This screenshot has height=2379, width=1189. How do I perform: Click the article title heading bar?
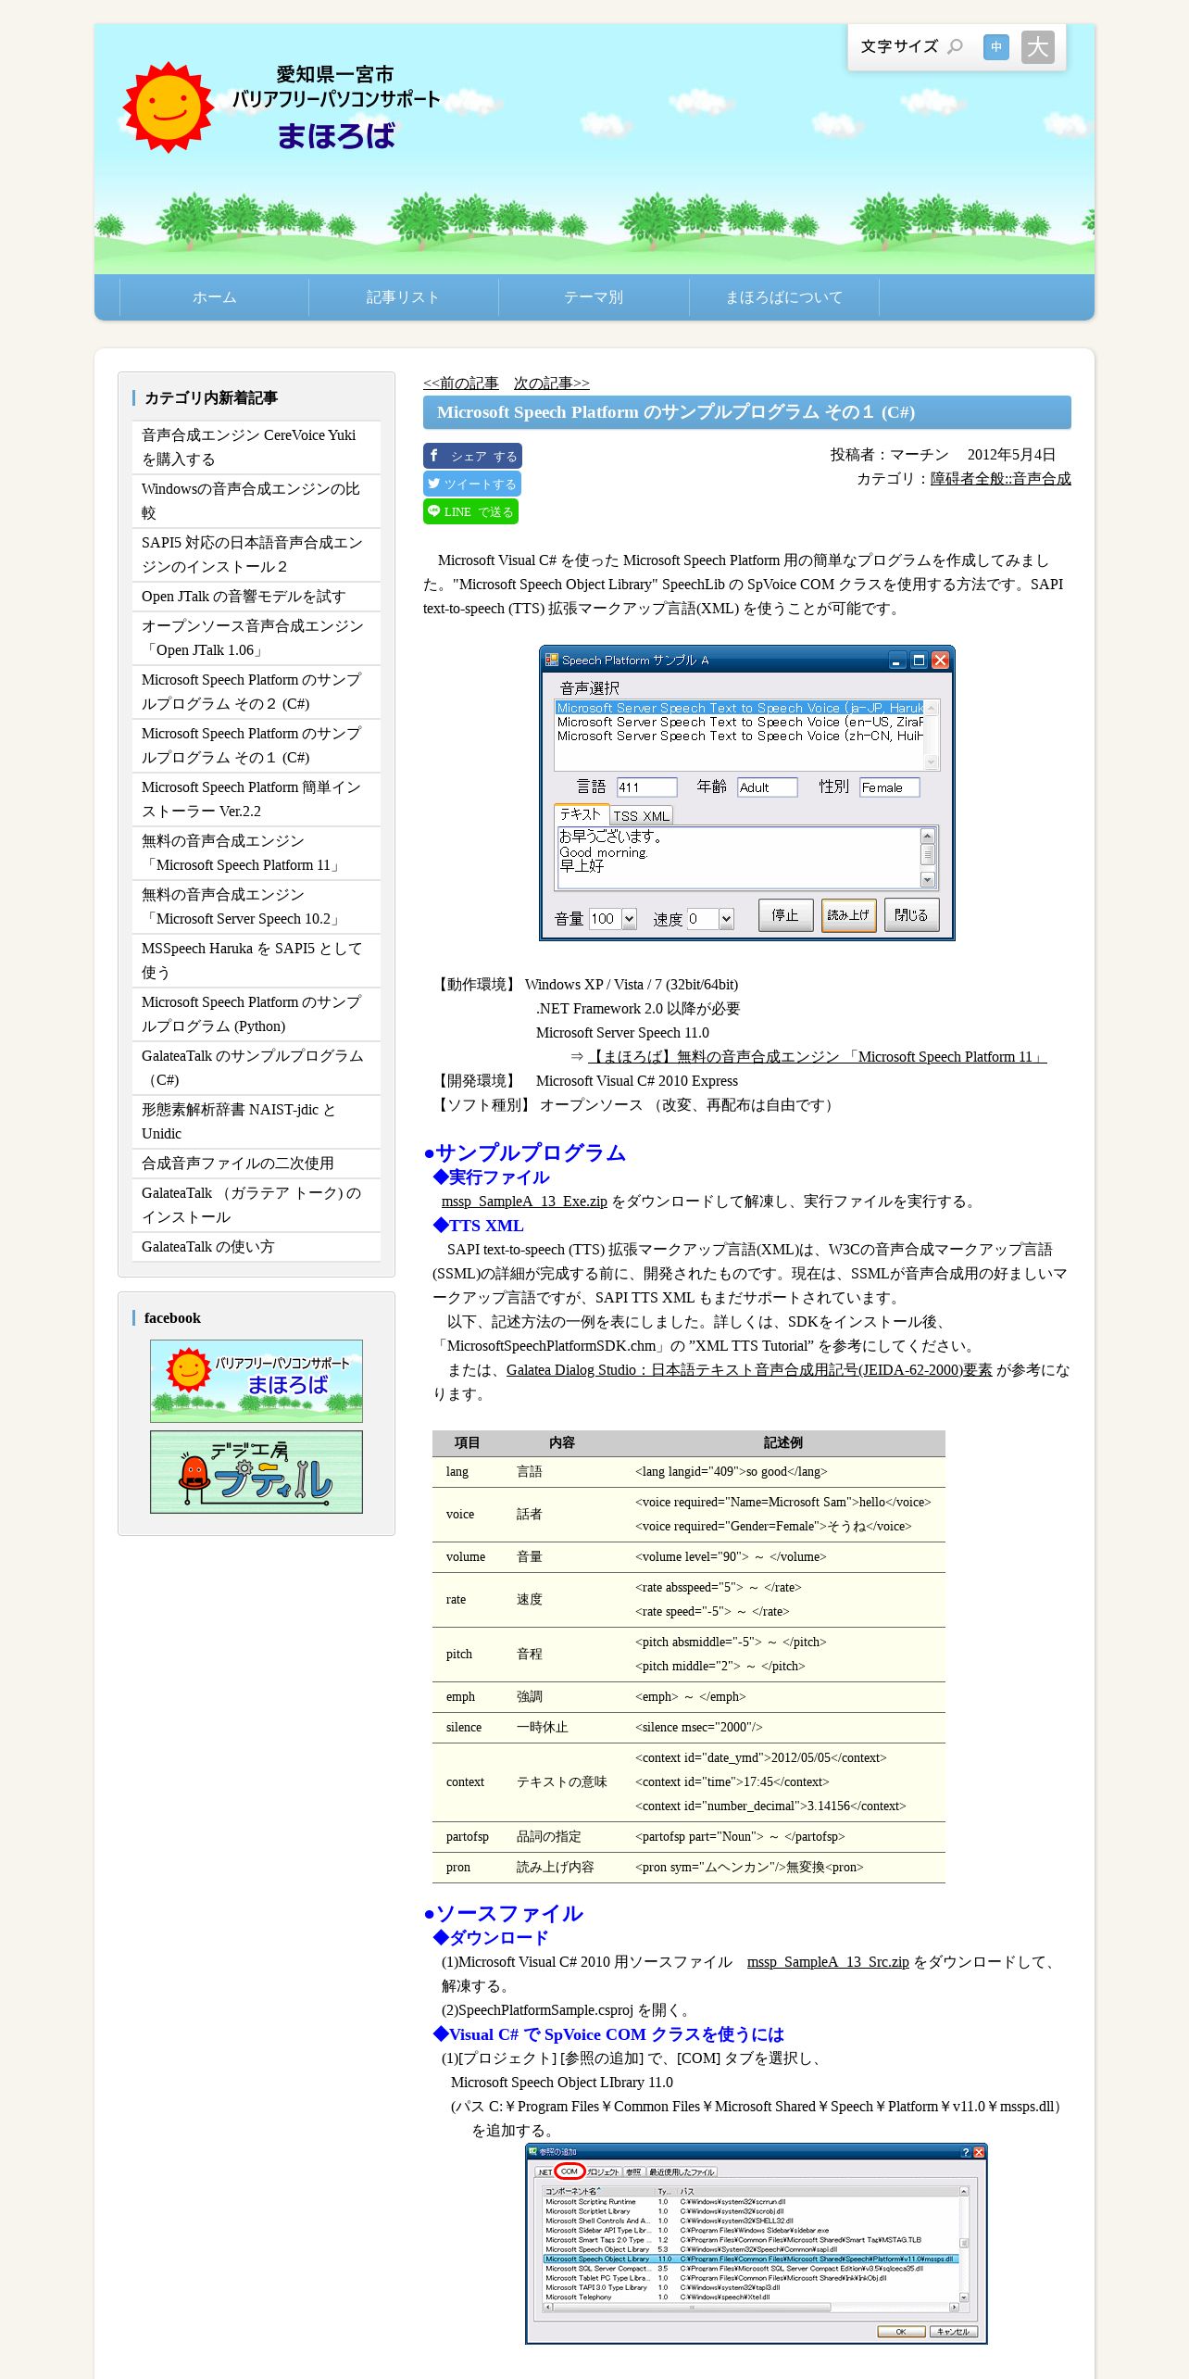coord(747,412)
